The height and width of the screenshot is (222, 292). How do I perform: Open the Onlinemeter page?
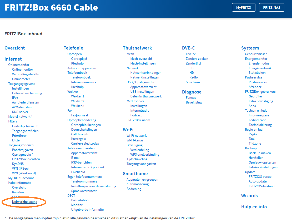(x=21, y=79)
